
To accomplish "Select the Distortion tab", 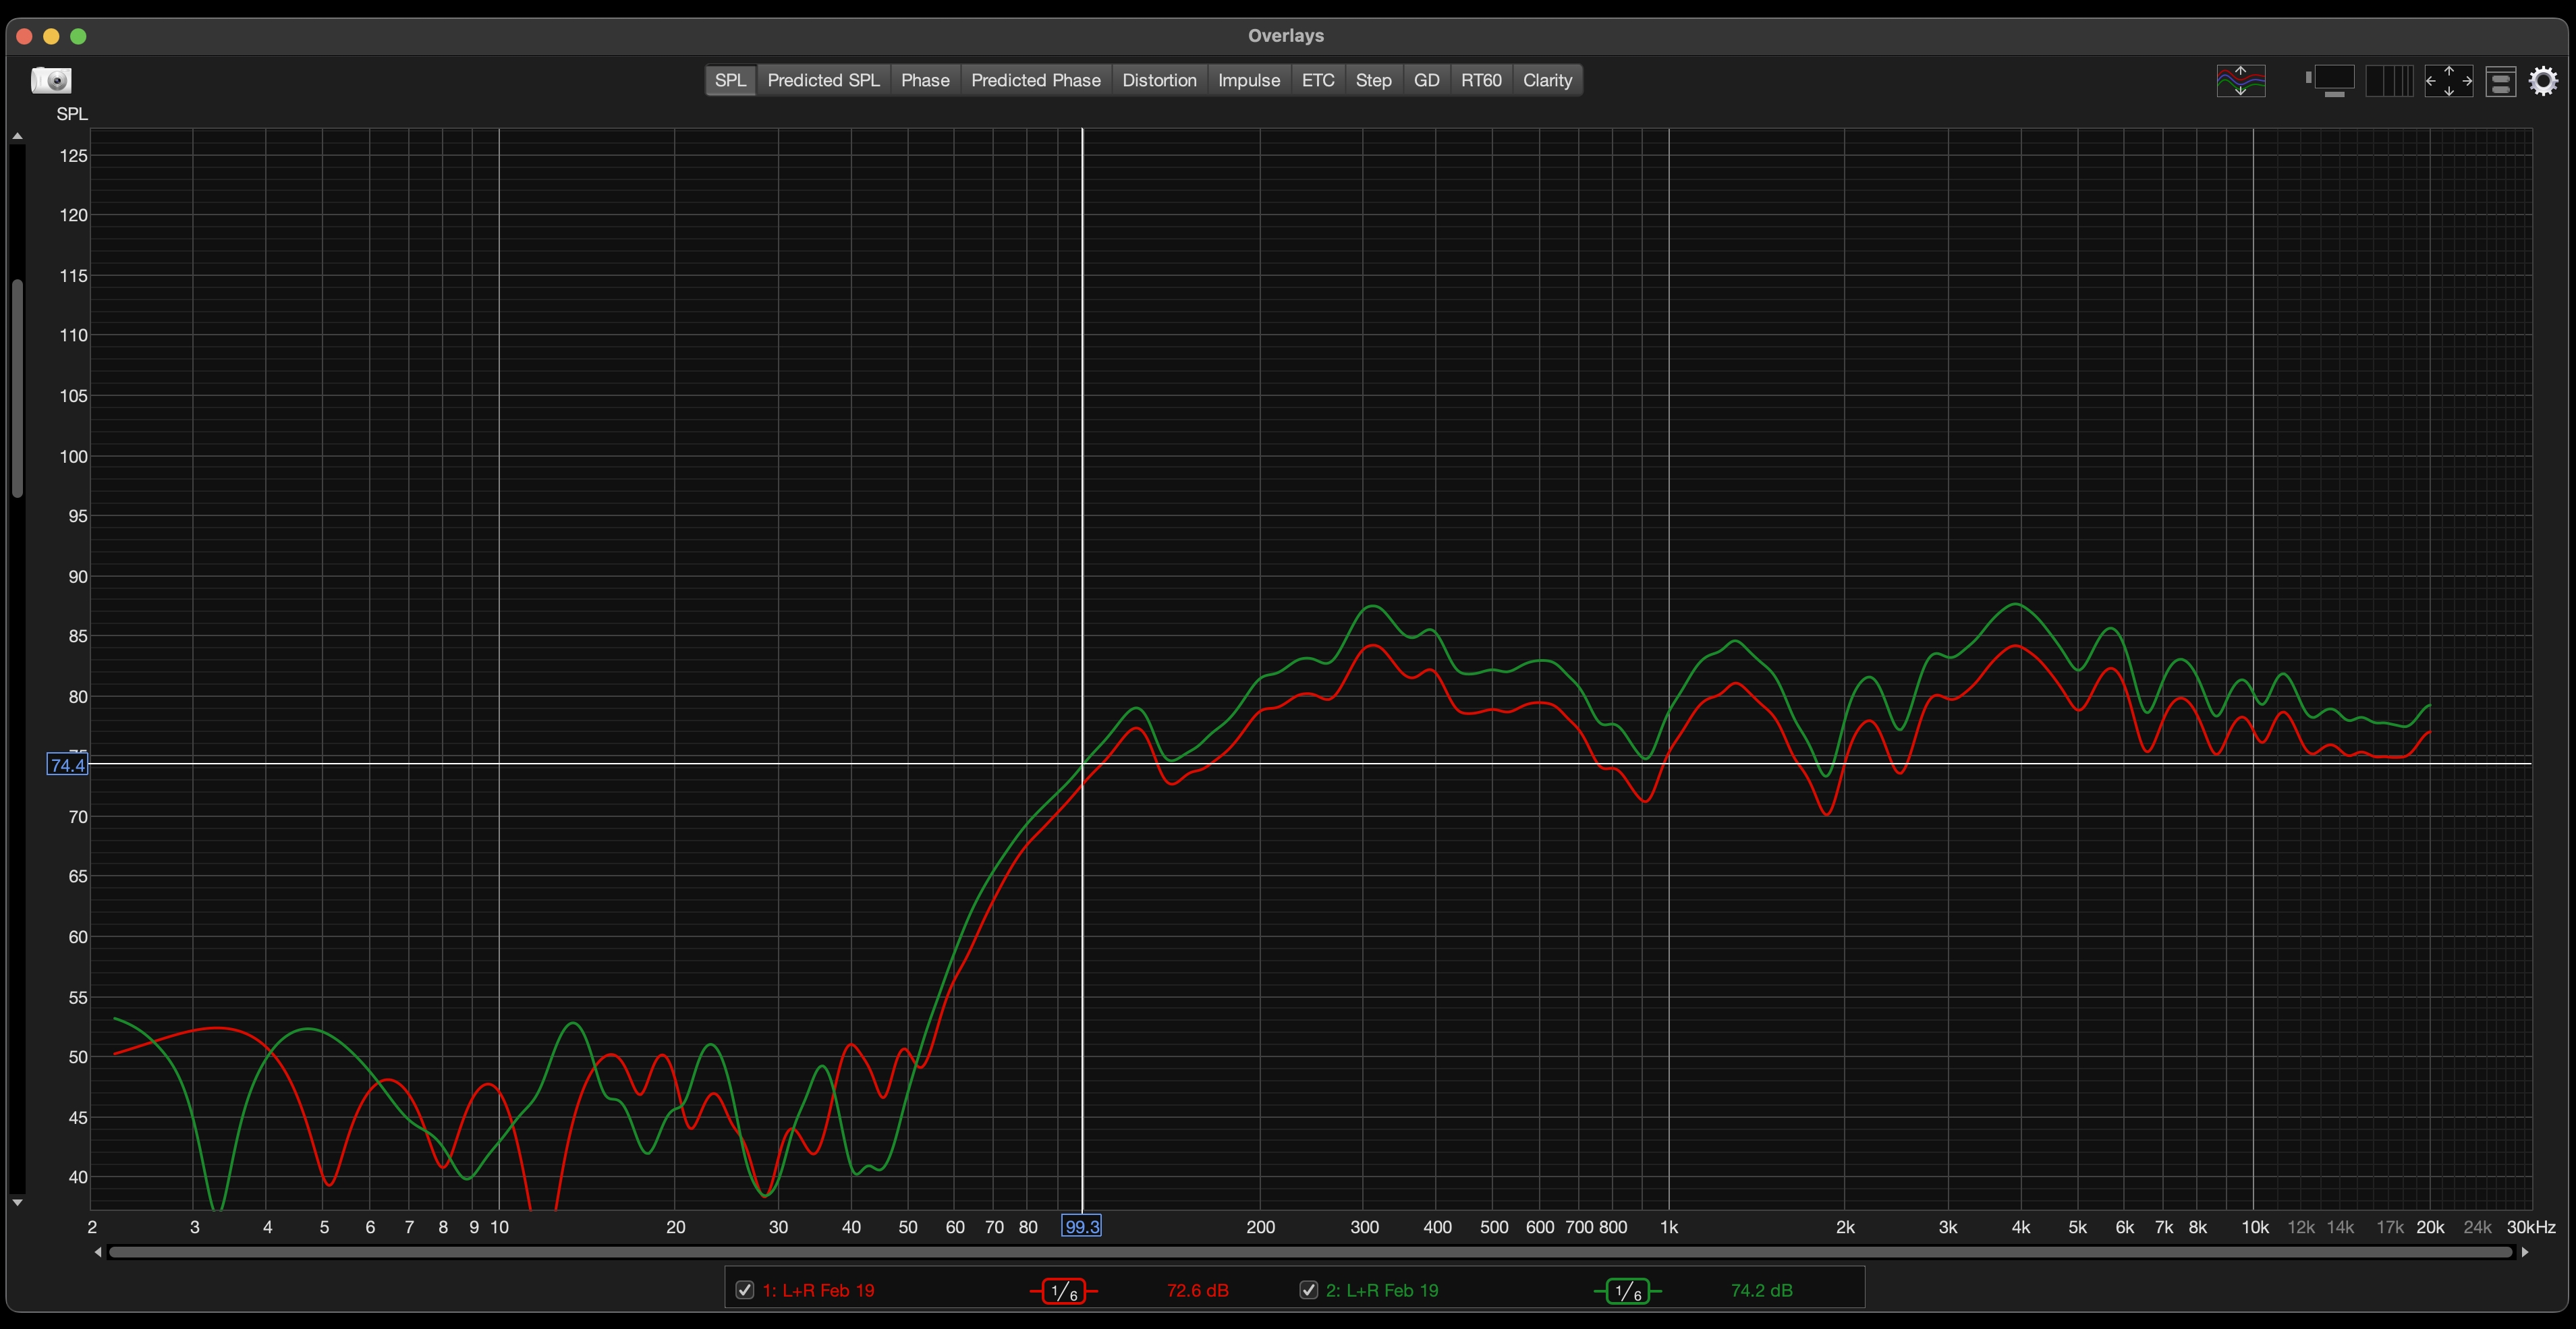I will click(x=1158, y=80).
